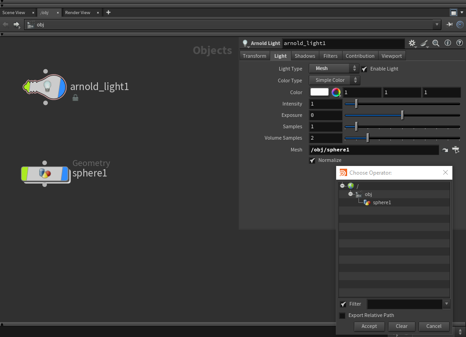Screen dimensions: 466x337
Task: Select the arnold_light1 node bulb icon
Action: [47, 86]
